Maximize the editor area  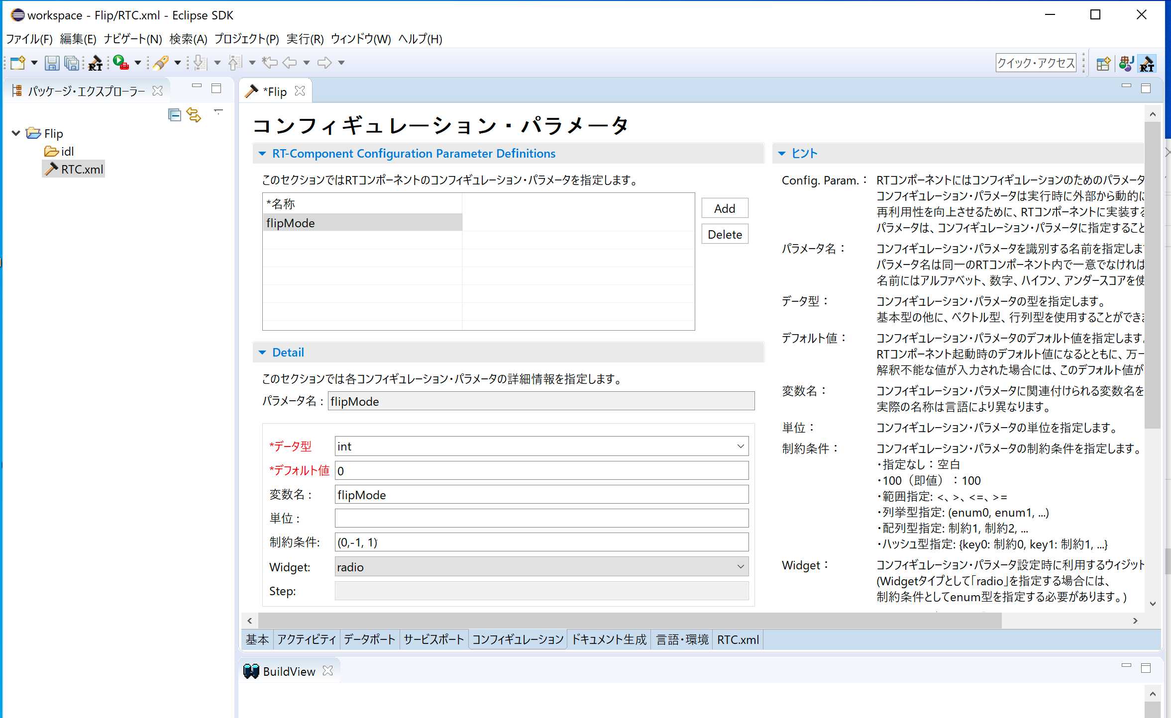tap(1146, 89)
